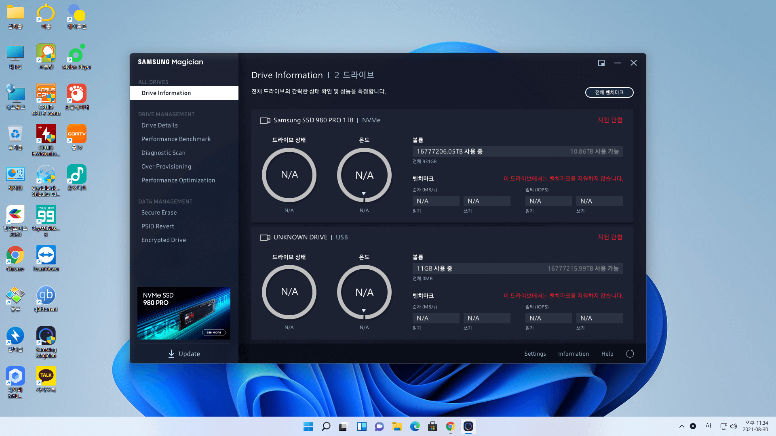Click SEE MORE on 980 PRO banner
This screenshot has height=436, width=776.
pos(214,332)
